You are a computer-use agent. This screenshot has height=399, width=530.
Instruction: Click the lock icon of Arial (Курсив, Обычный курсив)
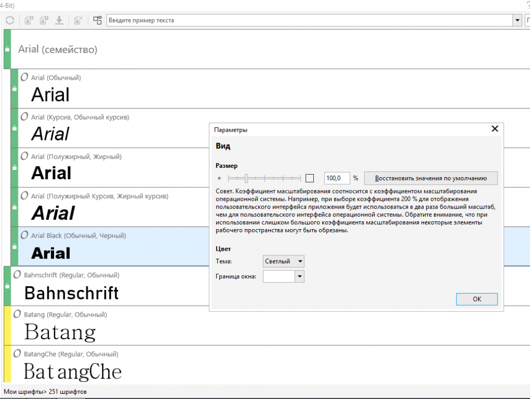click(x=15, y=128)
